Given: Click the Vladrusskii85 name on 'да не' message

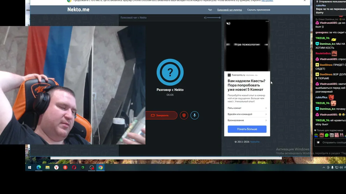Looking at the screenshot, I should click(328, 23).
